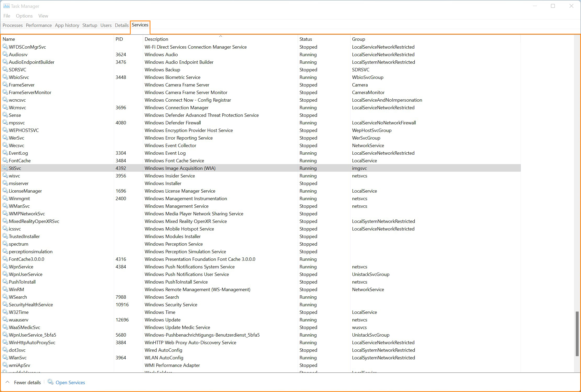Switch to the App history tab
This screenshot has height=392, width=581.
[67, 25]
